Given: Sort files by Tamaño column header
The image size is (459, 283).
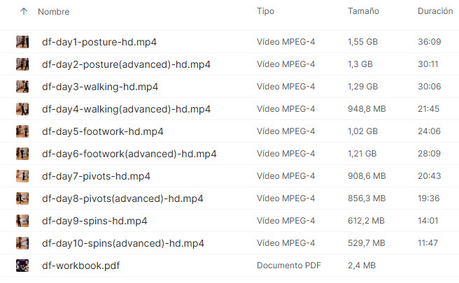Looking at the screenshot, I should [x=363, y=12].
